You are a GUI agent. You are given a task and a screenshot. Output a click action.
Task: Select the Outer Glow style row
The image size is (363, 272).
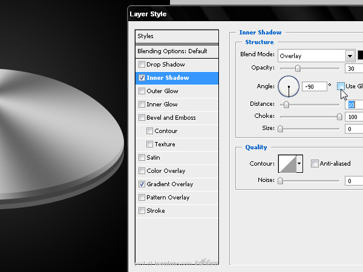tap(177, 91)
